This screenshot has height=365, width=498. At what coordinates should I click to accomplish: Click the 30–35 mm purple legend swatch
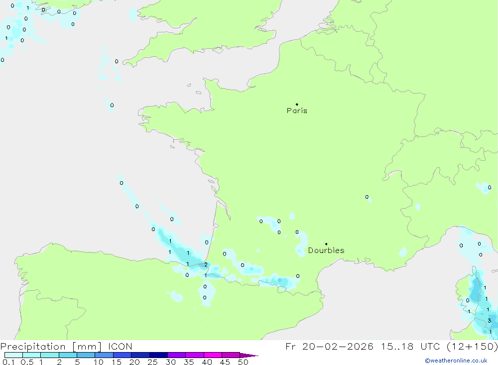(x=177, y=355)
